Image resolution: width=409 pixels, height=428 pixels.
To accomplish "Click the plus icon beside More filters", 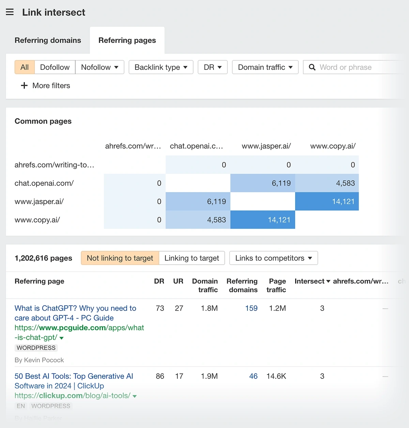I will [x=24, y=85].
